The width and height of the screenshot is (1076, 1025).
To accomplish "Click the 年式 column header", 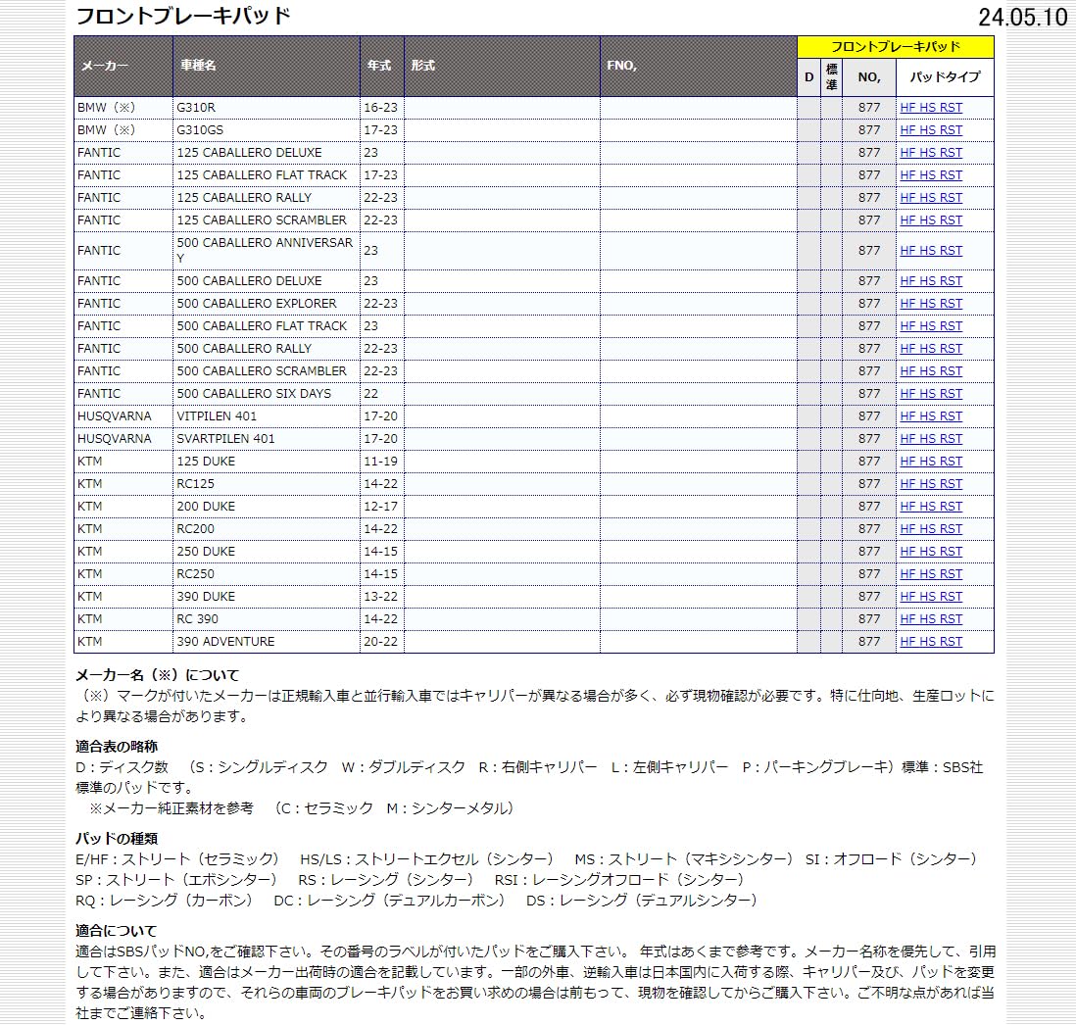I will (x=381, y=66).
